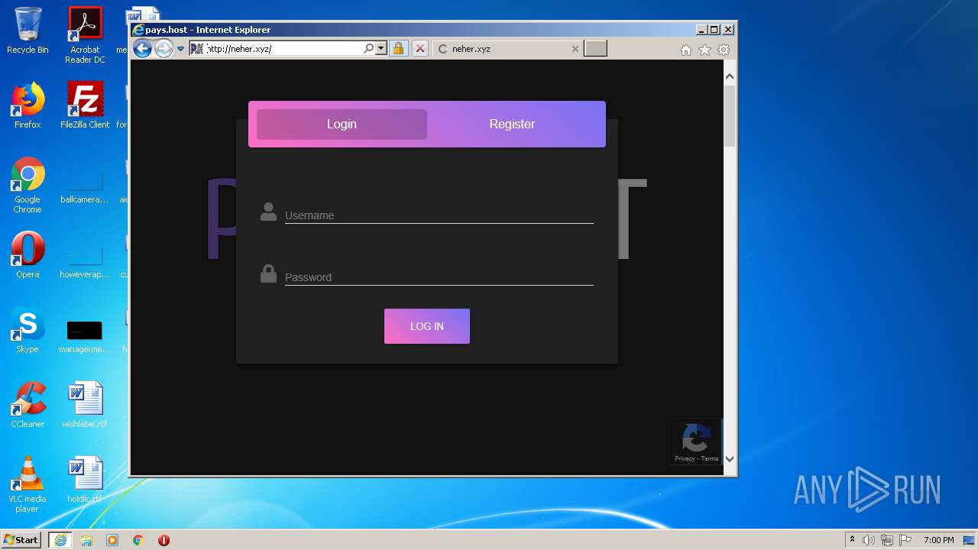Click the volume speaker tray icon
Screen dimensions: 978x550
pos(869,540)
